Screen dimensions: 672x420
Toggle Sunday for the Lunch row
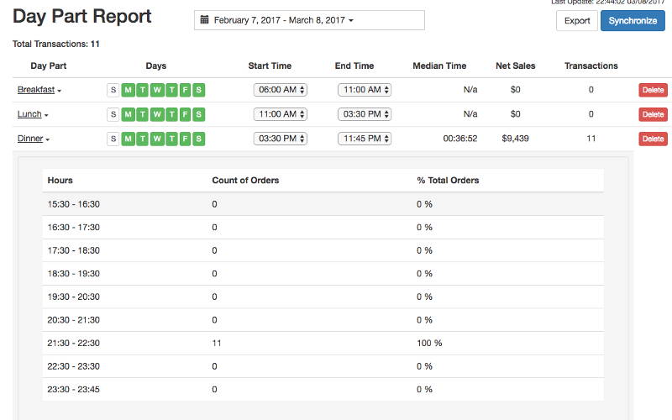(113, 114)
